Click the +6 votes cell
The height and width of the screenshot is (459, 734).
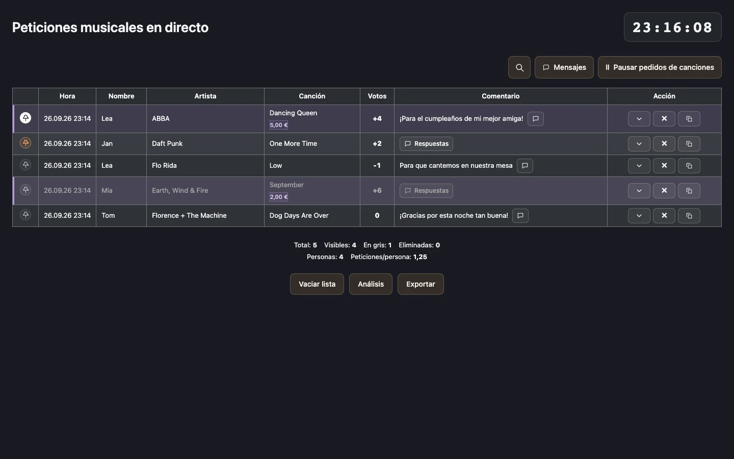(377, 191)
